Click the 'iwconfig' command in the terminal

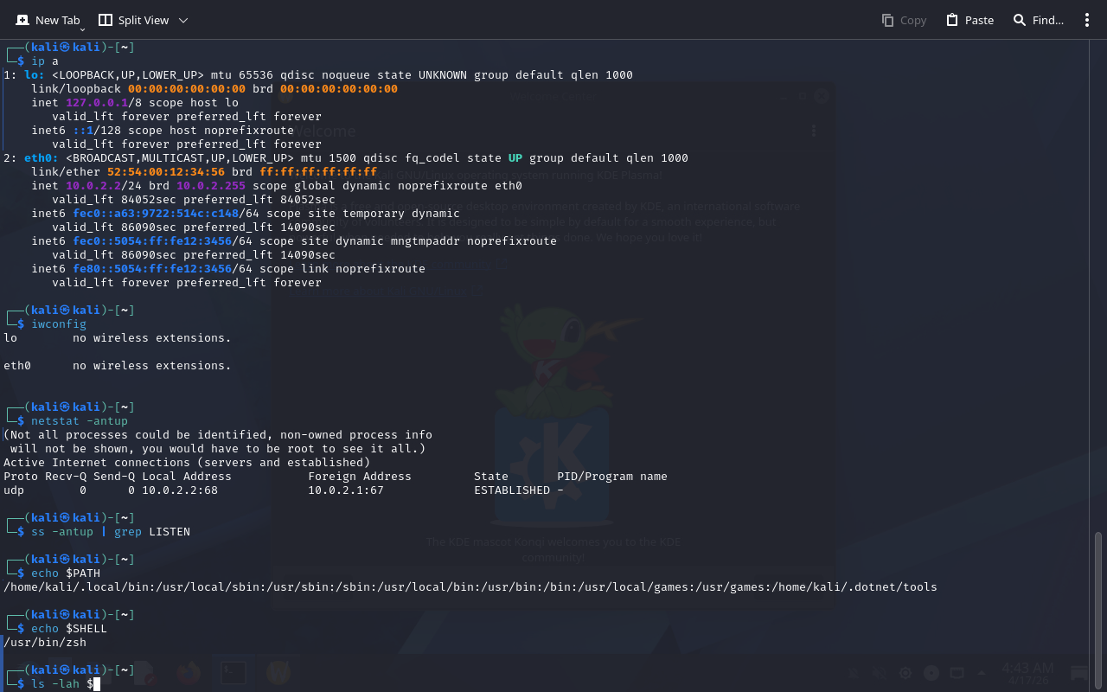coord(59,324)
